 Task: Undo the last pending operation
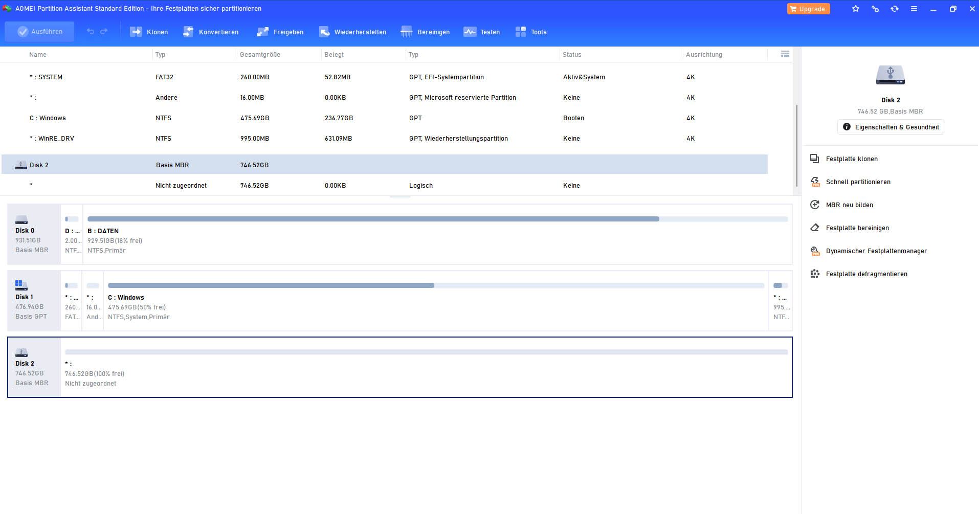(91, 32)
